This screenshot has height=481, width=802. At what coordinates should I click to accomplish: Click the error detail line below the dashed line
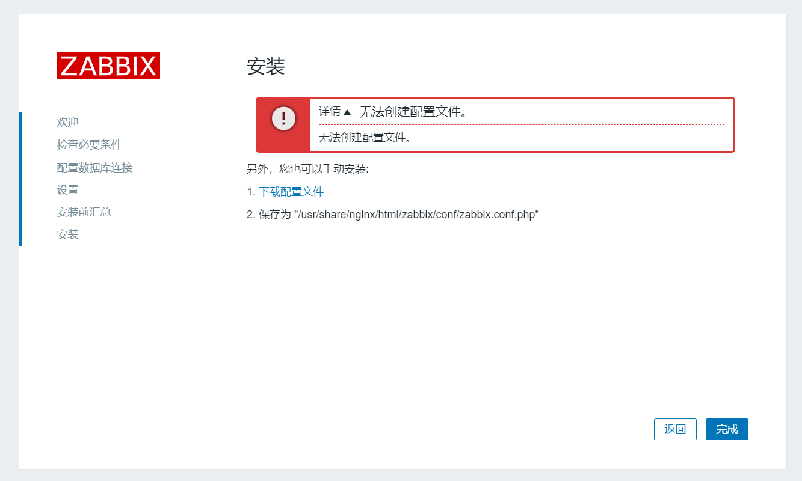pyautogui.click(x=365, y=138)
